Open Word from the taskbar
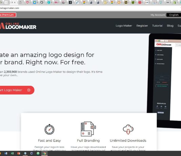The height and width of the screenshot is (156, 181). pyautogui.click(x=6, y=154)
